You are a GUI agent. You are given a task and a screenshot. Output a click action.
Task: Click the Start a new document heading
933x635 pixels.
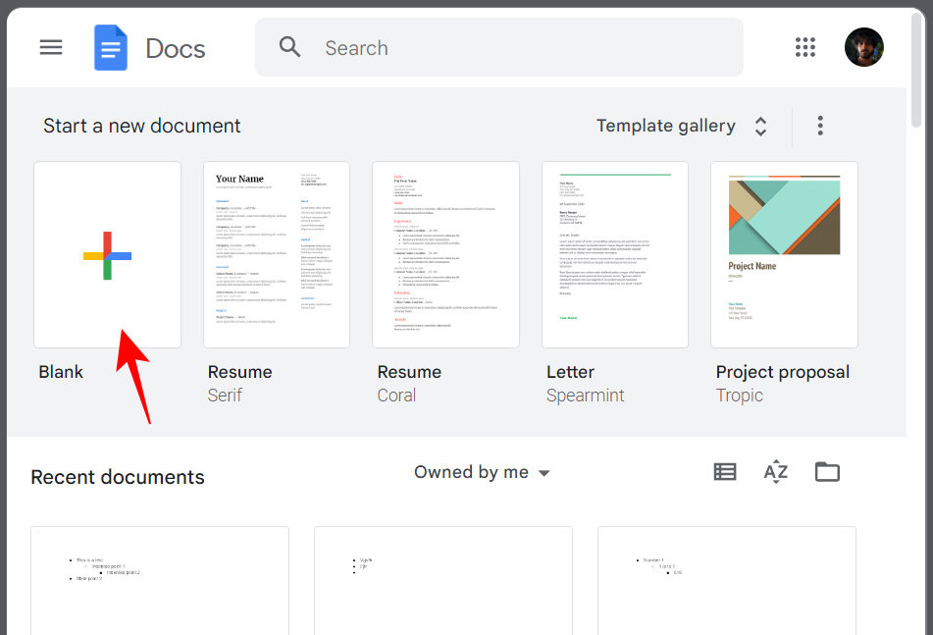pos(141,127)
